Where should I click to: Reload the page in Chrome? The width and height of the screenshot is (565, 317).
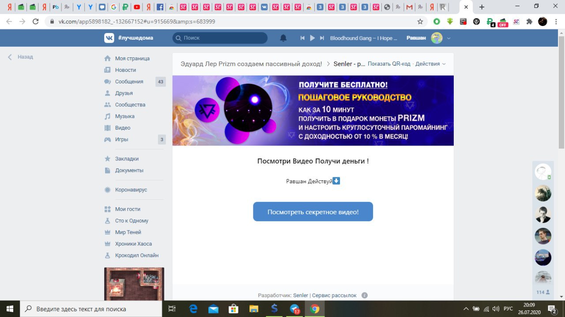coord(36,21)
